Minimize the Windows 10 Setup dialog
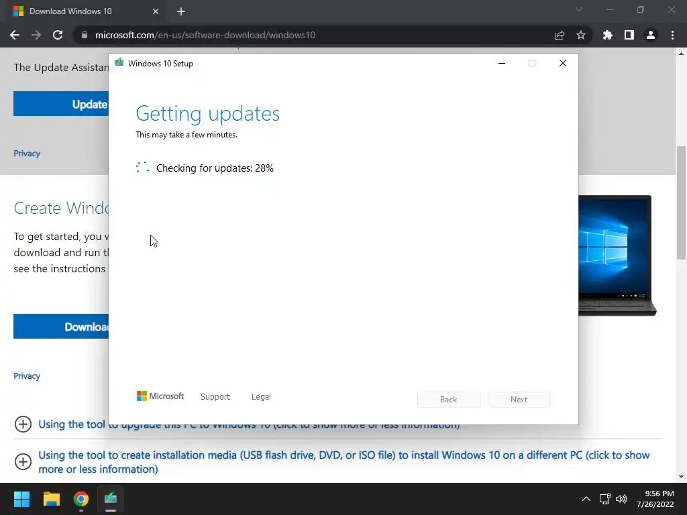 [x=502, y=64]
